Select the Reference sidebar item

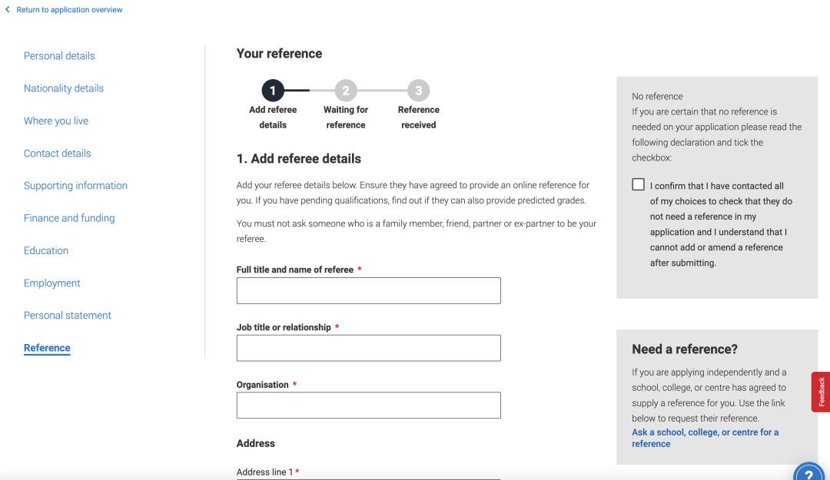pos(47,348)
